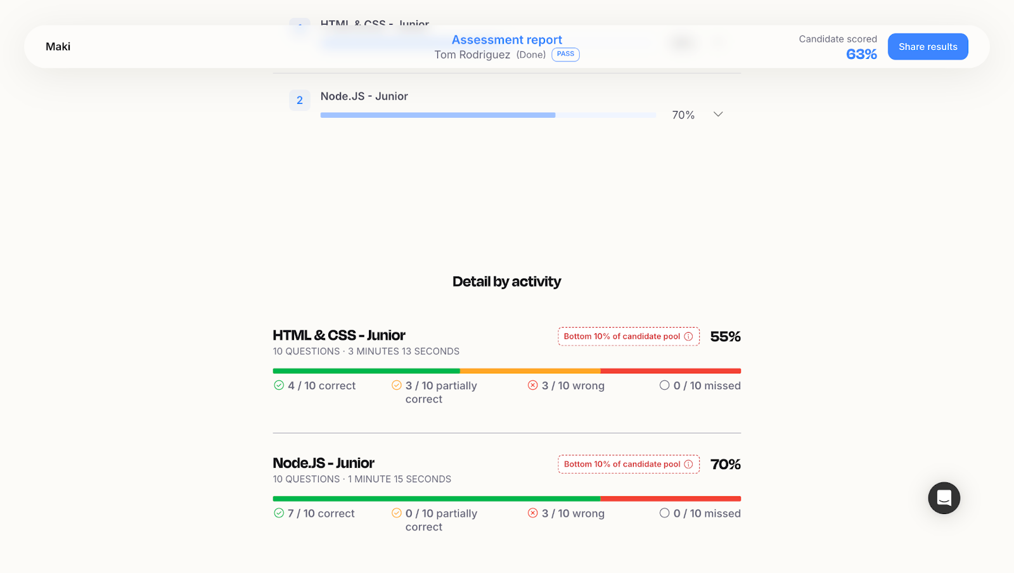Click empty circle icon in HTML & CSS missed count
Viewport: 1014px width, 573px height.
pyautogui.click(x=664, y=385)
